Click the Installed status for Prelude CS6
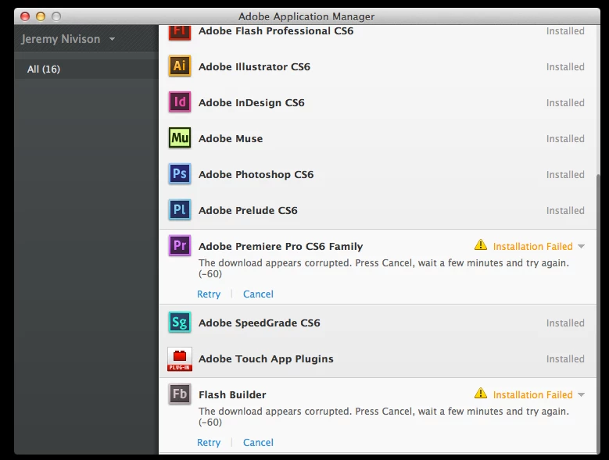 pos(565,210)
